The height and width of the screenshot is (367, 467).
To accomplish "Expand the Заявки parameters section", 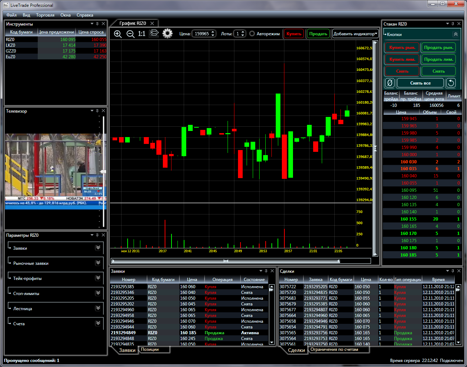I will coord(98,248).
